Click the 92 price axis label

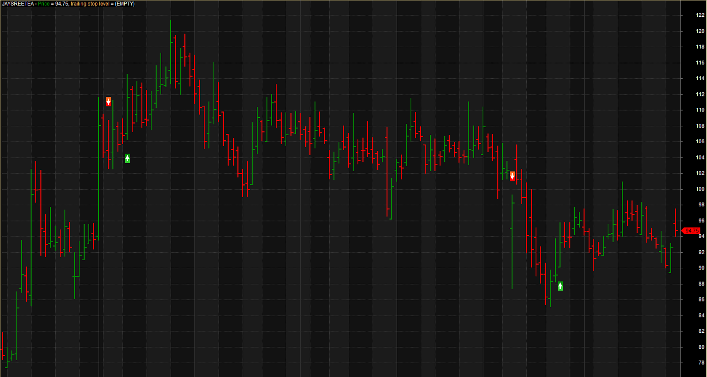pos(701,252)
